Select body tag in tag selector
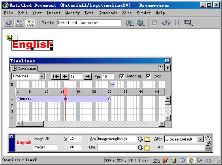 [x=8, y=160]
